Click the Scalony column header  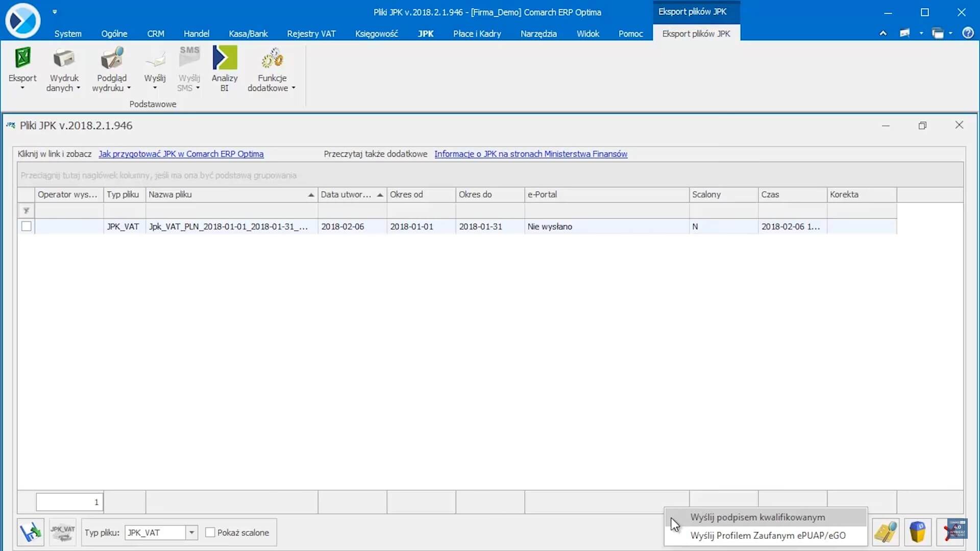(x=723, y=194)
